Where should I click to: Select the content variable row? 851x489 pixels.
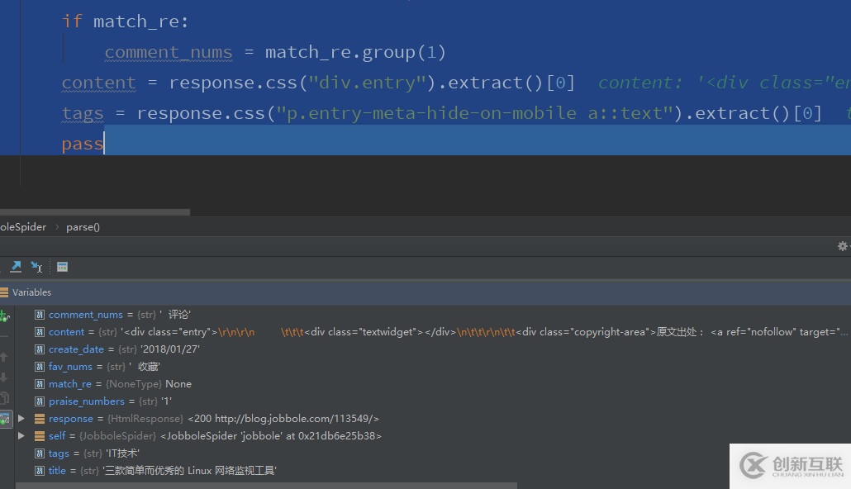[x=66, y=332]
